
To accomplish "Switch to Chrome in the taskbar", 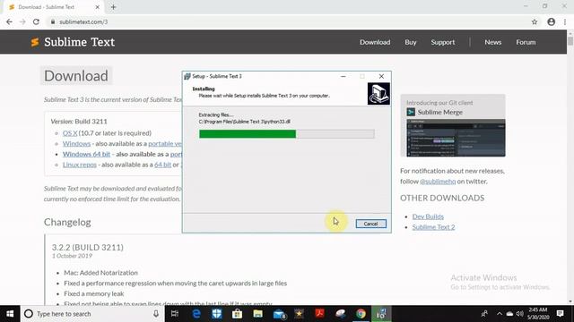I will (361, 314).
